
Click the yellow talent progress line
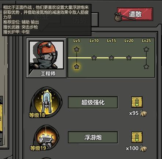point(107,58)
